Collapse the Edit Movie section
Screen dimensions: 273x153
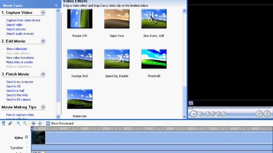click(43, 41)
